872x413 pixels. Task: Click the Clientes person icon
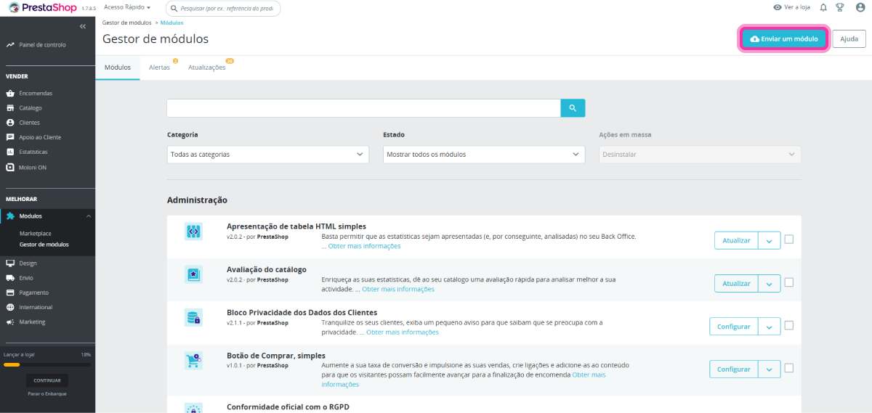pos(10,123)
